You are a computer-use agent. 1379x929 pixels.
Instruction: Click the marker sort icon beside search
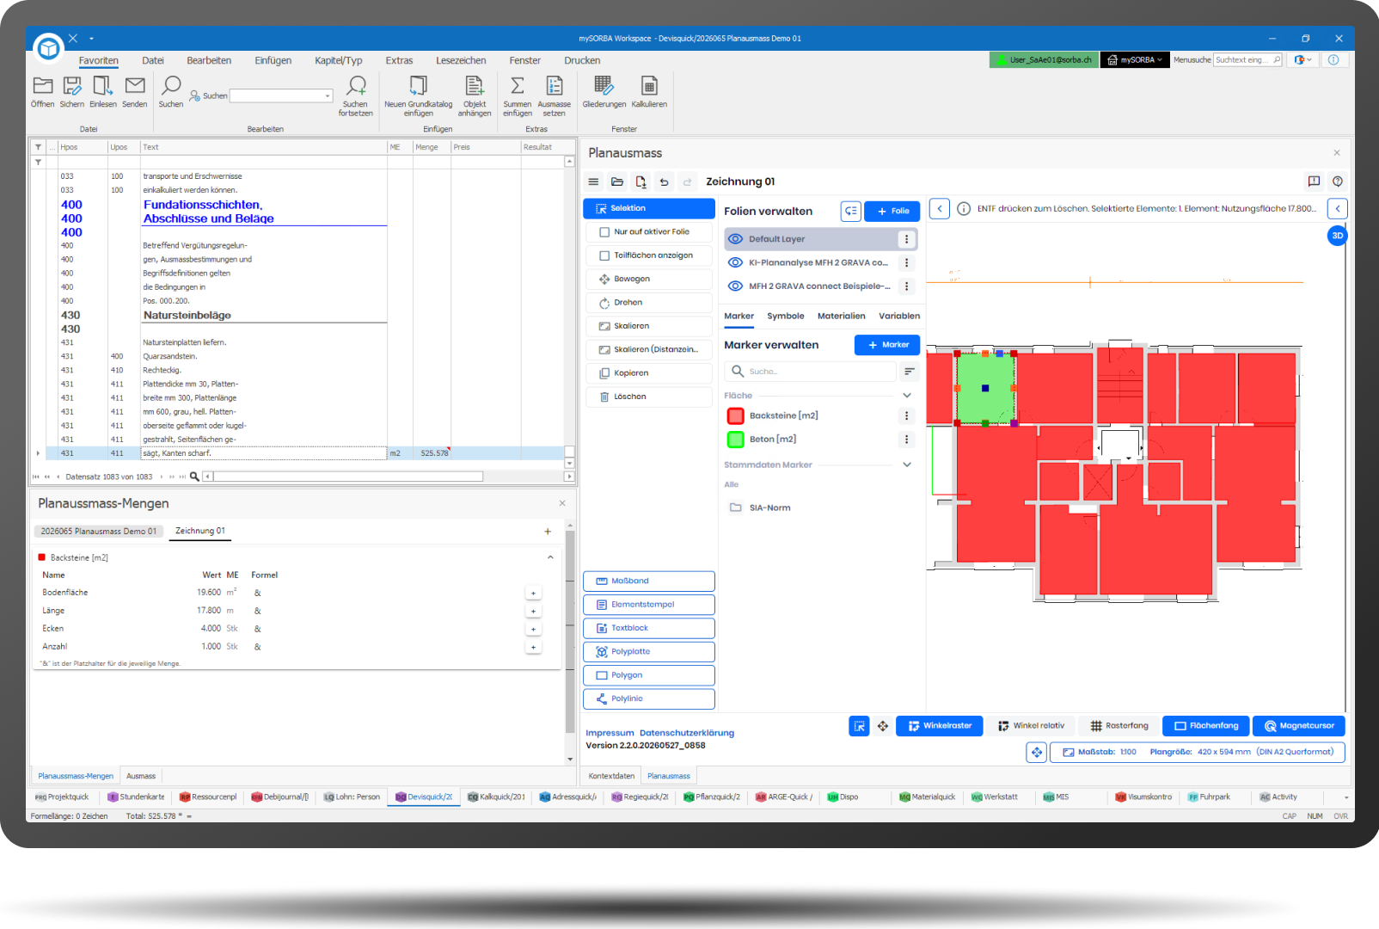(x=910, y=372)
